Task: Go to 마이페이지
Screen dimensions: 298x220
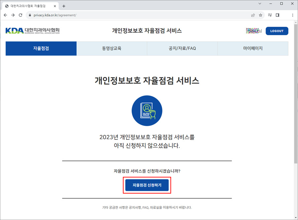Action: (253, 49)
